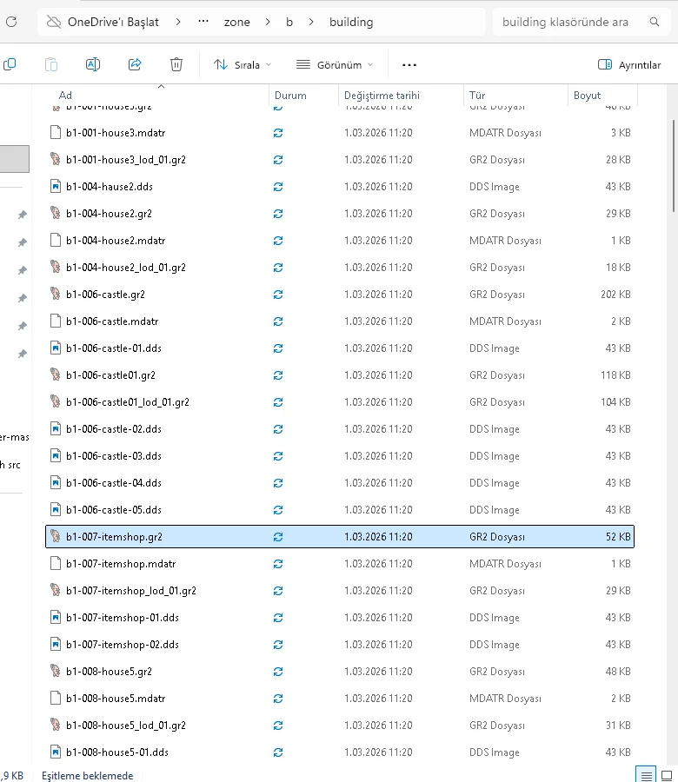Sort by the Ad column header
Image resolution: width=678 pixels, height=782 pixels.
(x=65, y=96)
